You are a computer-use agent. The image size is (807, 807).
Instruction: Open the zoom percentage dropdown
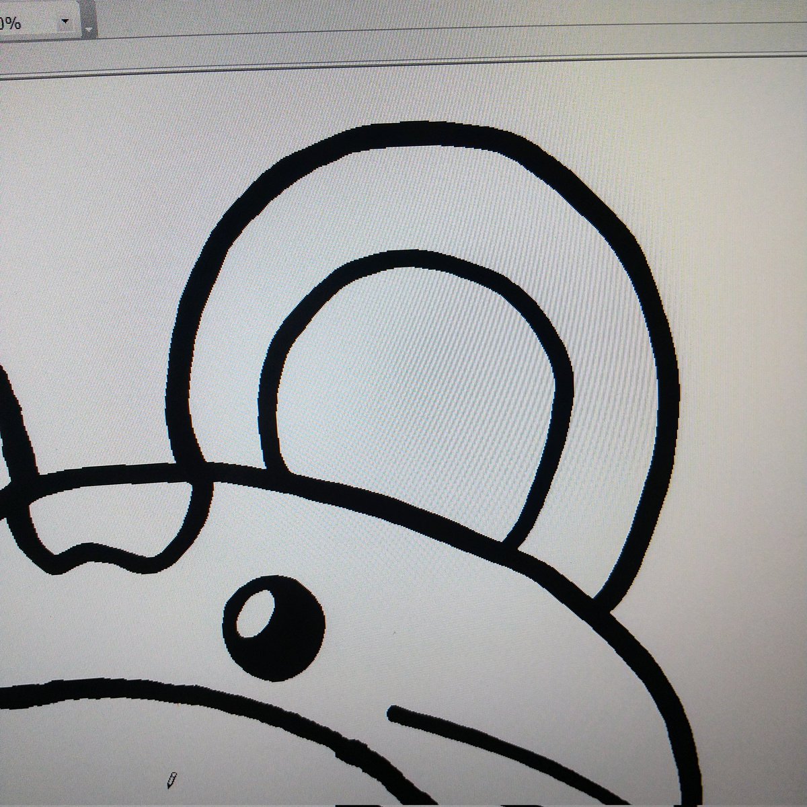pos(65,21)
